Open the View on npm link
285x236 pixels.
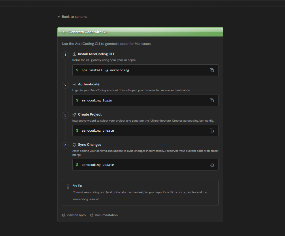[76, 215]
